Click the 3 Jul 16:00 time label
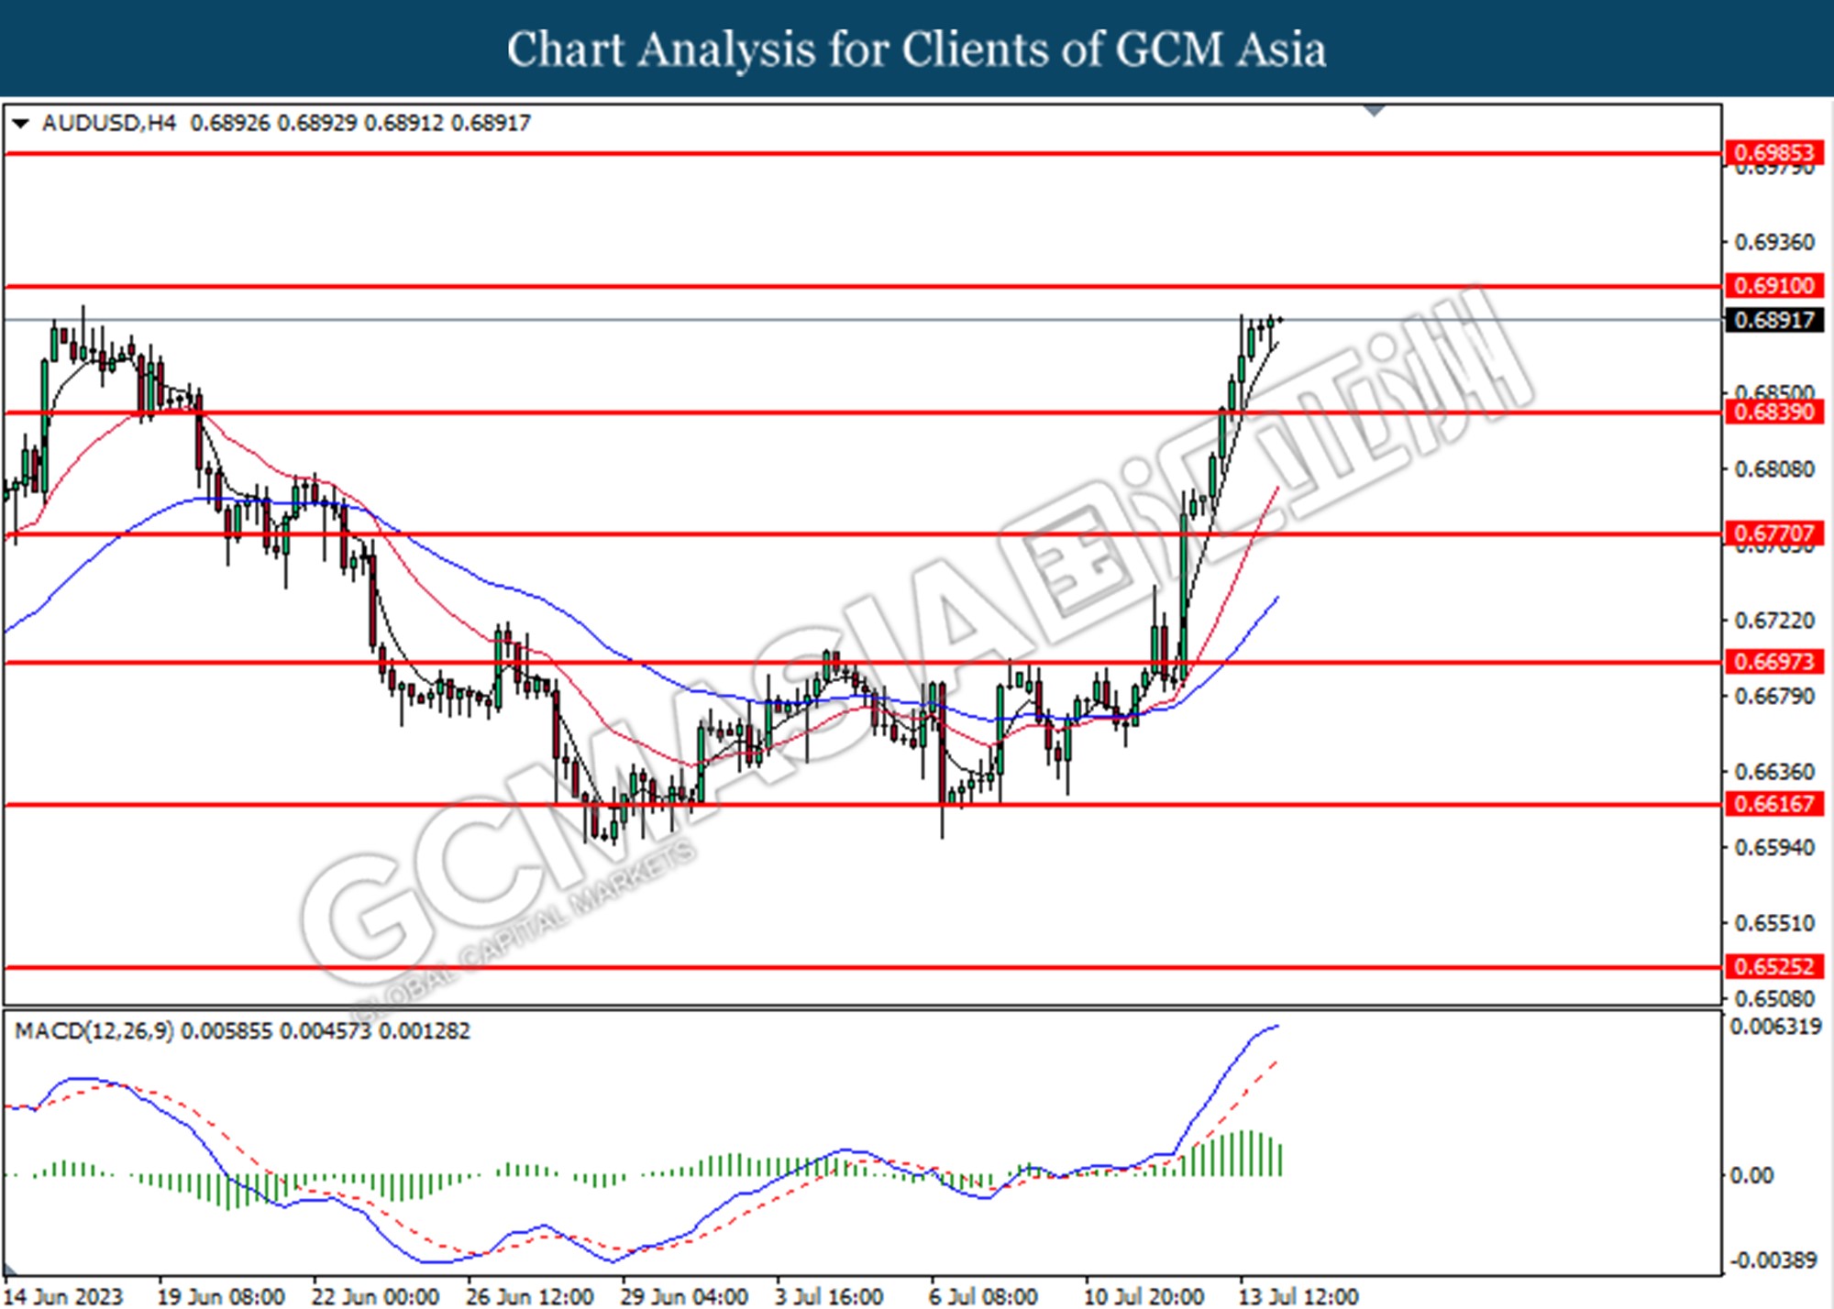 (829, 1296)
